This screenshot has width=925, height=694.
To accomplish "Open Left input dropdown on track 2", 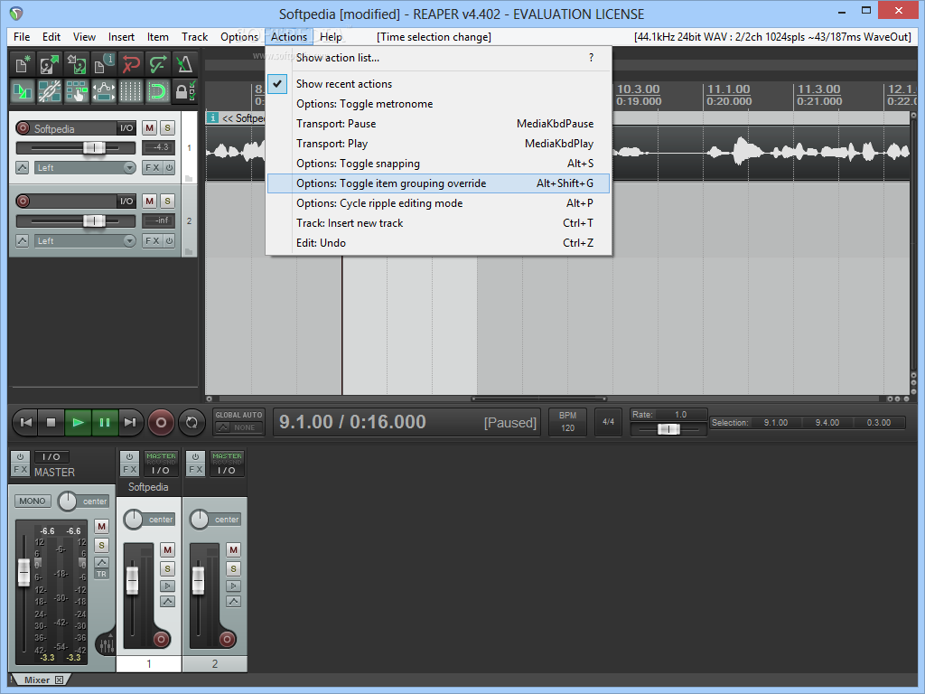I will pyautogui.click(x=85, y=240).
